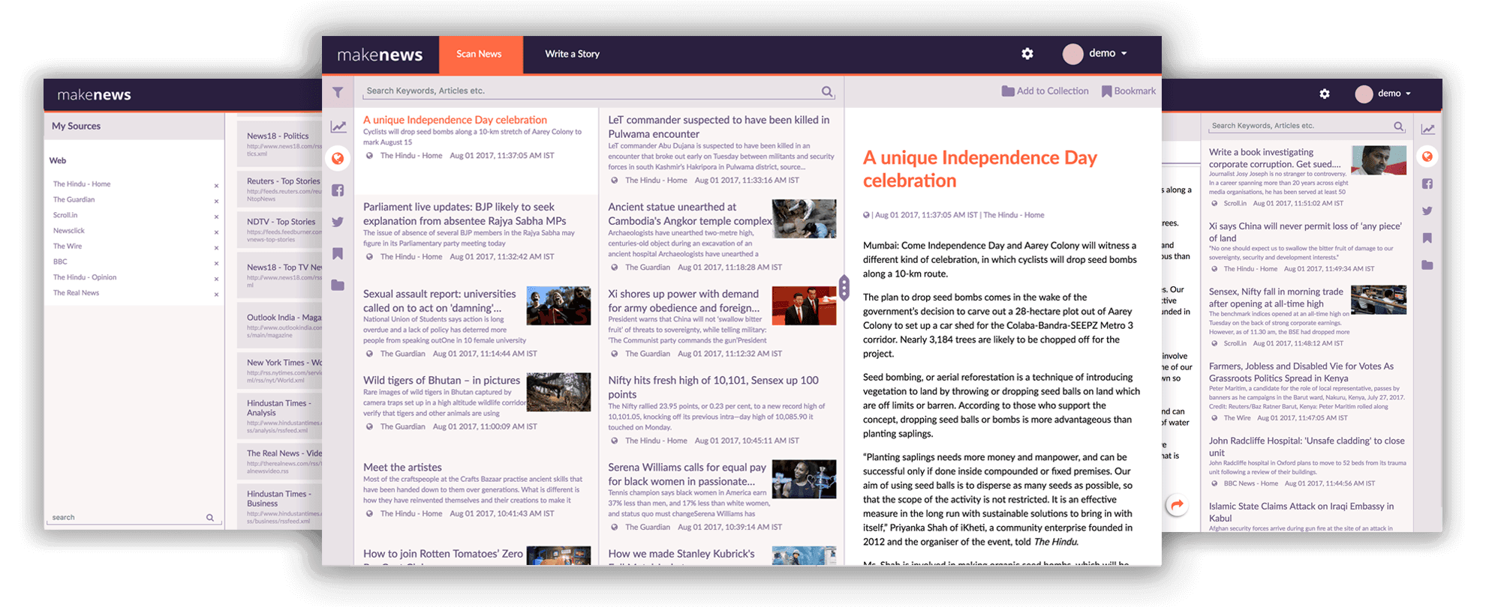Click search magnifier in right back window
This screenshot has width=1486, height=607.
coord(1399,126)
